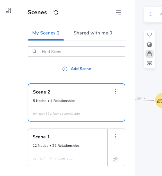
Task: Toggle the Slicer panel icon
Action: (149, 54)
